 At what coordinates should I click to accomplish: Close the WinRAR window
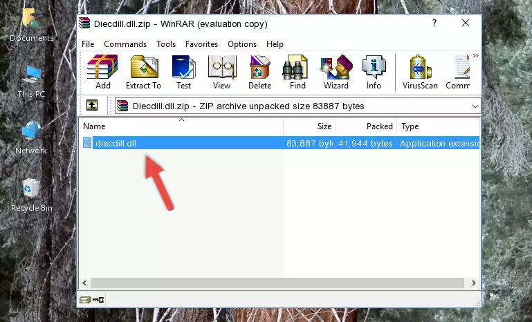(x=466, y=23)
